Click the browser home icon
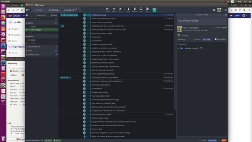The height and width of the screenshot is (142, 252). point(22,10)
